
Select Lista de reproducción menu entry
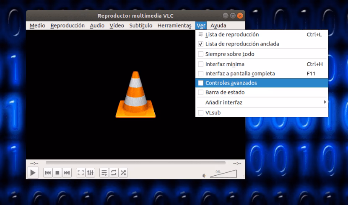pyautogui.click(x=262, y=35)
